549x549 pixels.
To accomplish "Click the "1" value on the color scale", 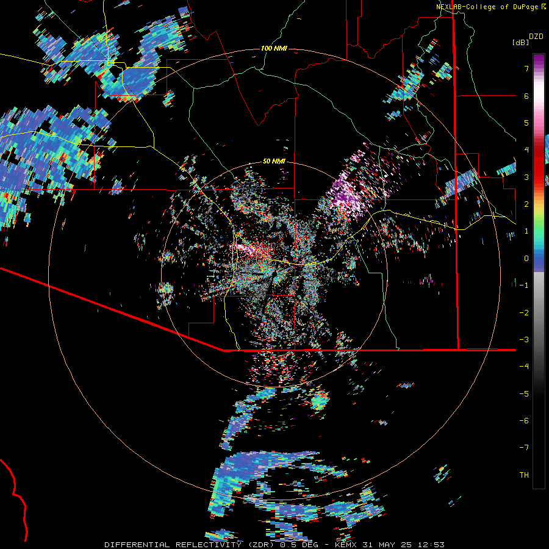I will pos(526,231).
